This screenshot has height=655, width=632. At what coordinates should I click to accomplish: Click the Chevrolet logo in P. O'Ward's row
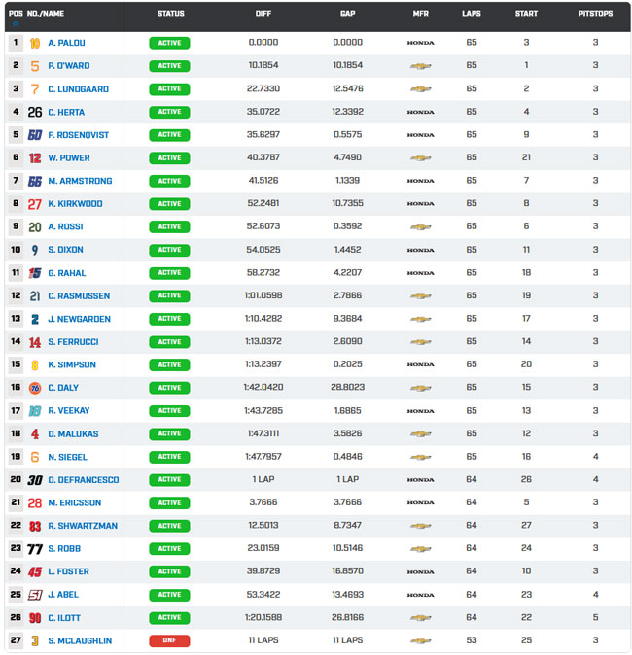tap(420, 66)
